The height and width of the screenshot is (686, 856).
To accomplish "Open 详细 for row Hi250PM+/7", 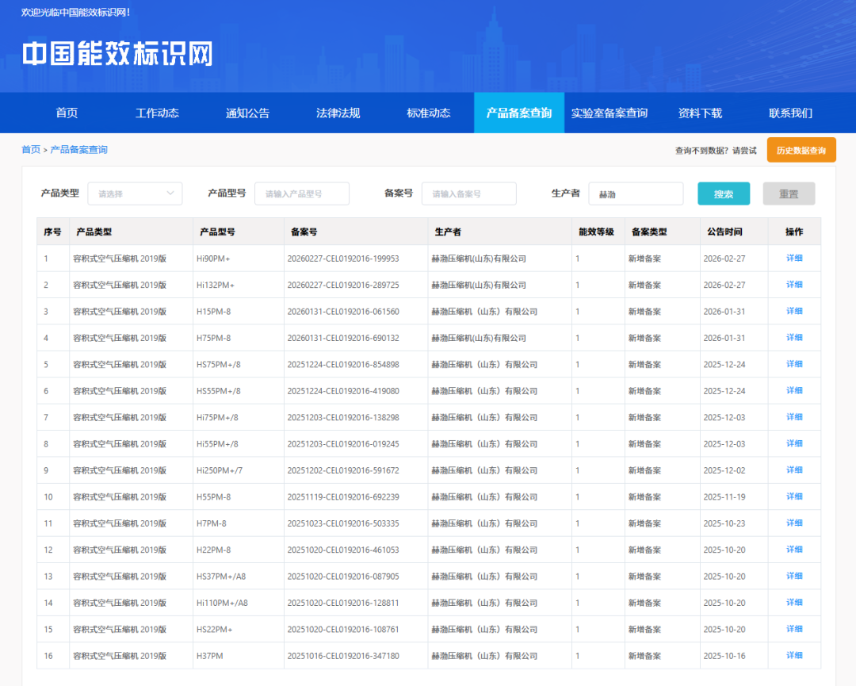I will [794, 469].
